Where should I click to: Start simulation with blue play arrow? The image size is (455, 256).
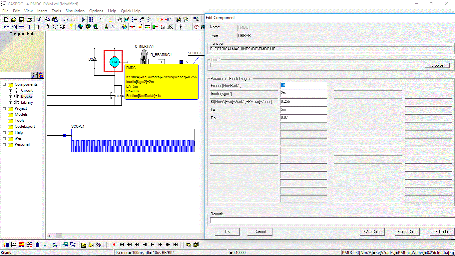click(x=83, y=19)
